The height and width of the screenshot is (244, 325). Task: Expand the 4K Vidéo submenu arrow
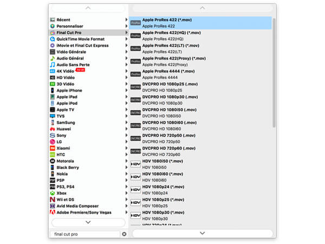click(x=127, y=71)
